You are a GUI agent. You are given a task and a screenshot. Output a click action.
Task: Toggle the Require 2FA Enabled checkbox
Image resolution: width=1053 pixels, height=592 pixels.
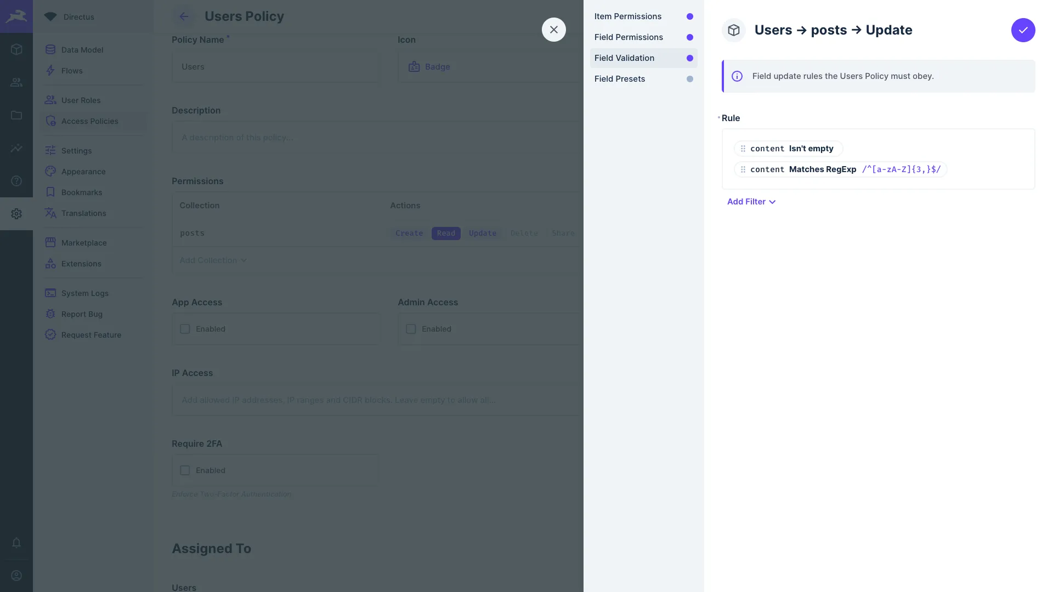(185, 470)
